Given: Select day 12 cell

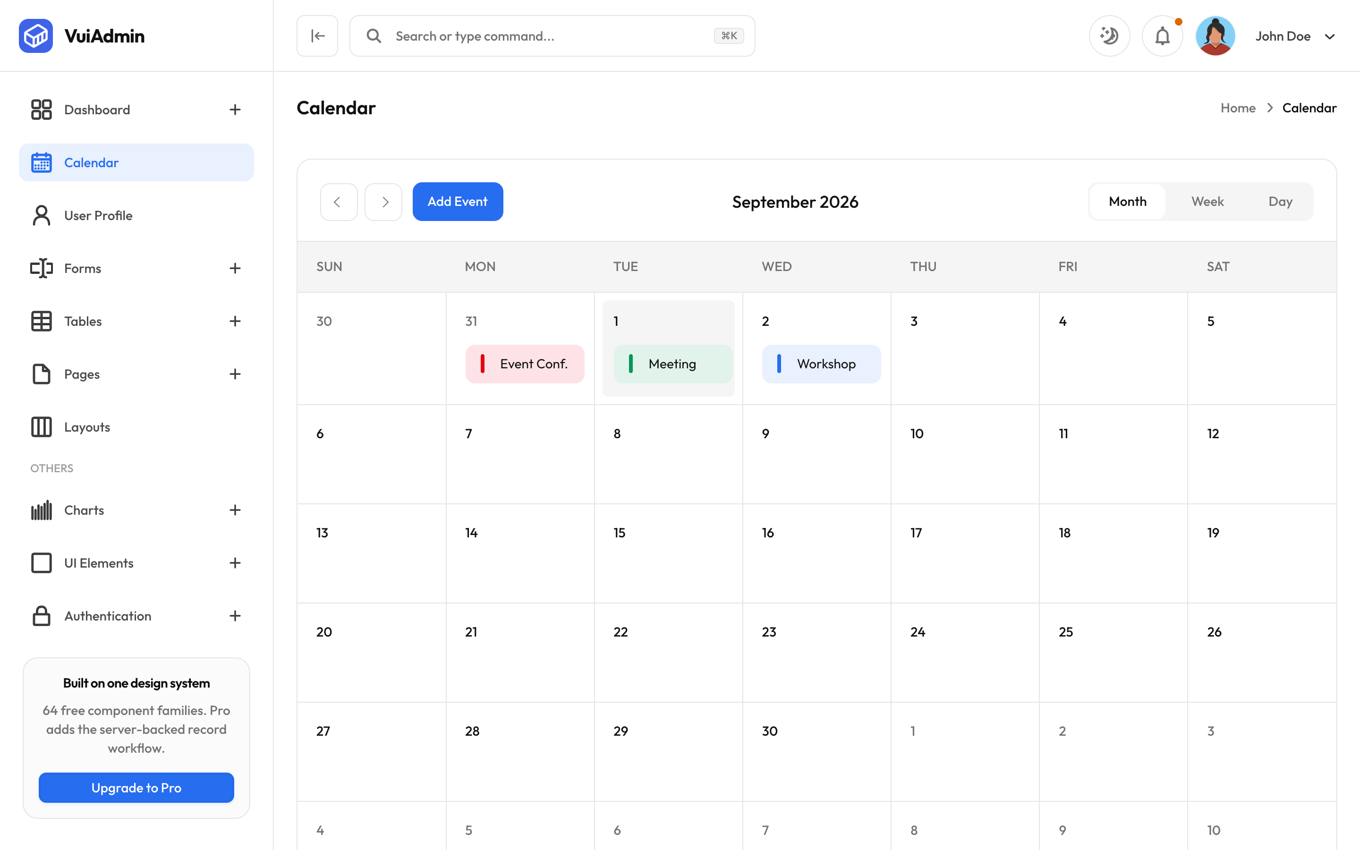Looking at the screenshot, I should pyautogui.click(x=1262, y=454).
